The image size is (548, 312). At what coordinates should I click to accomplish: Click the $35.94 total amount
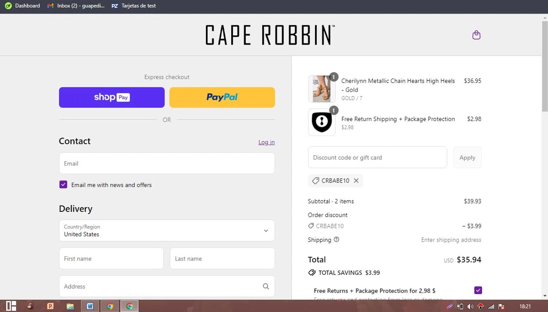[469, 260]
